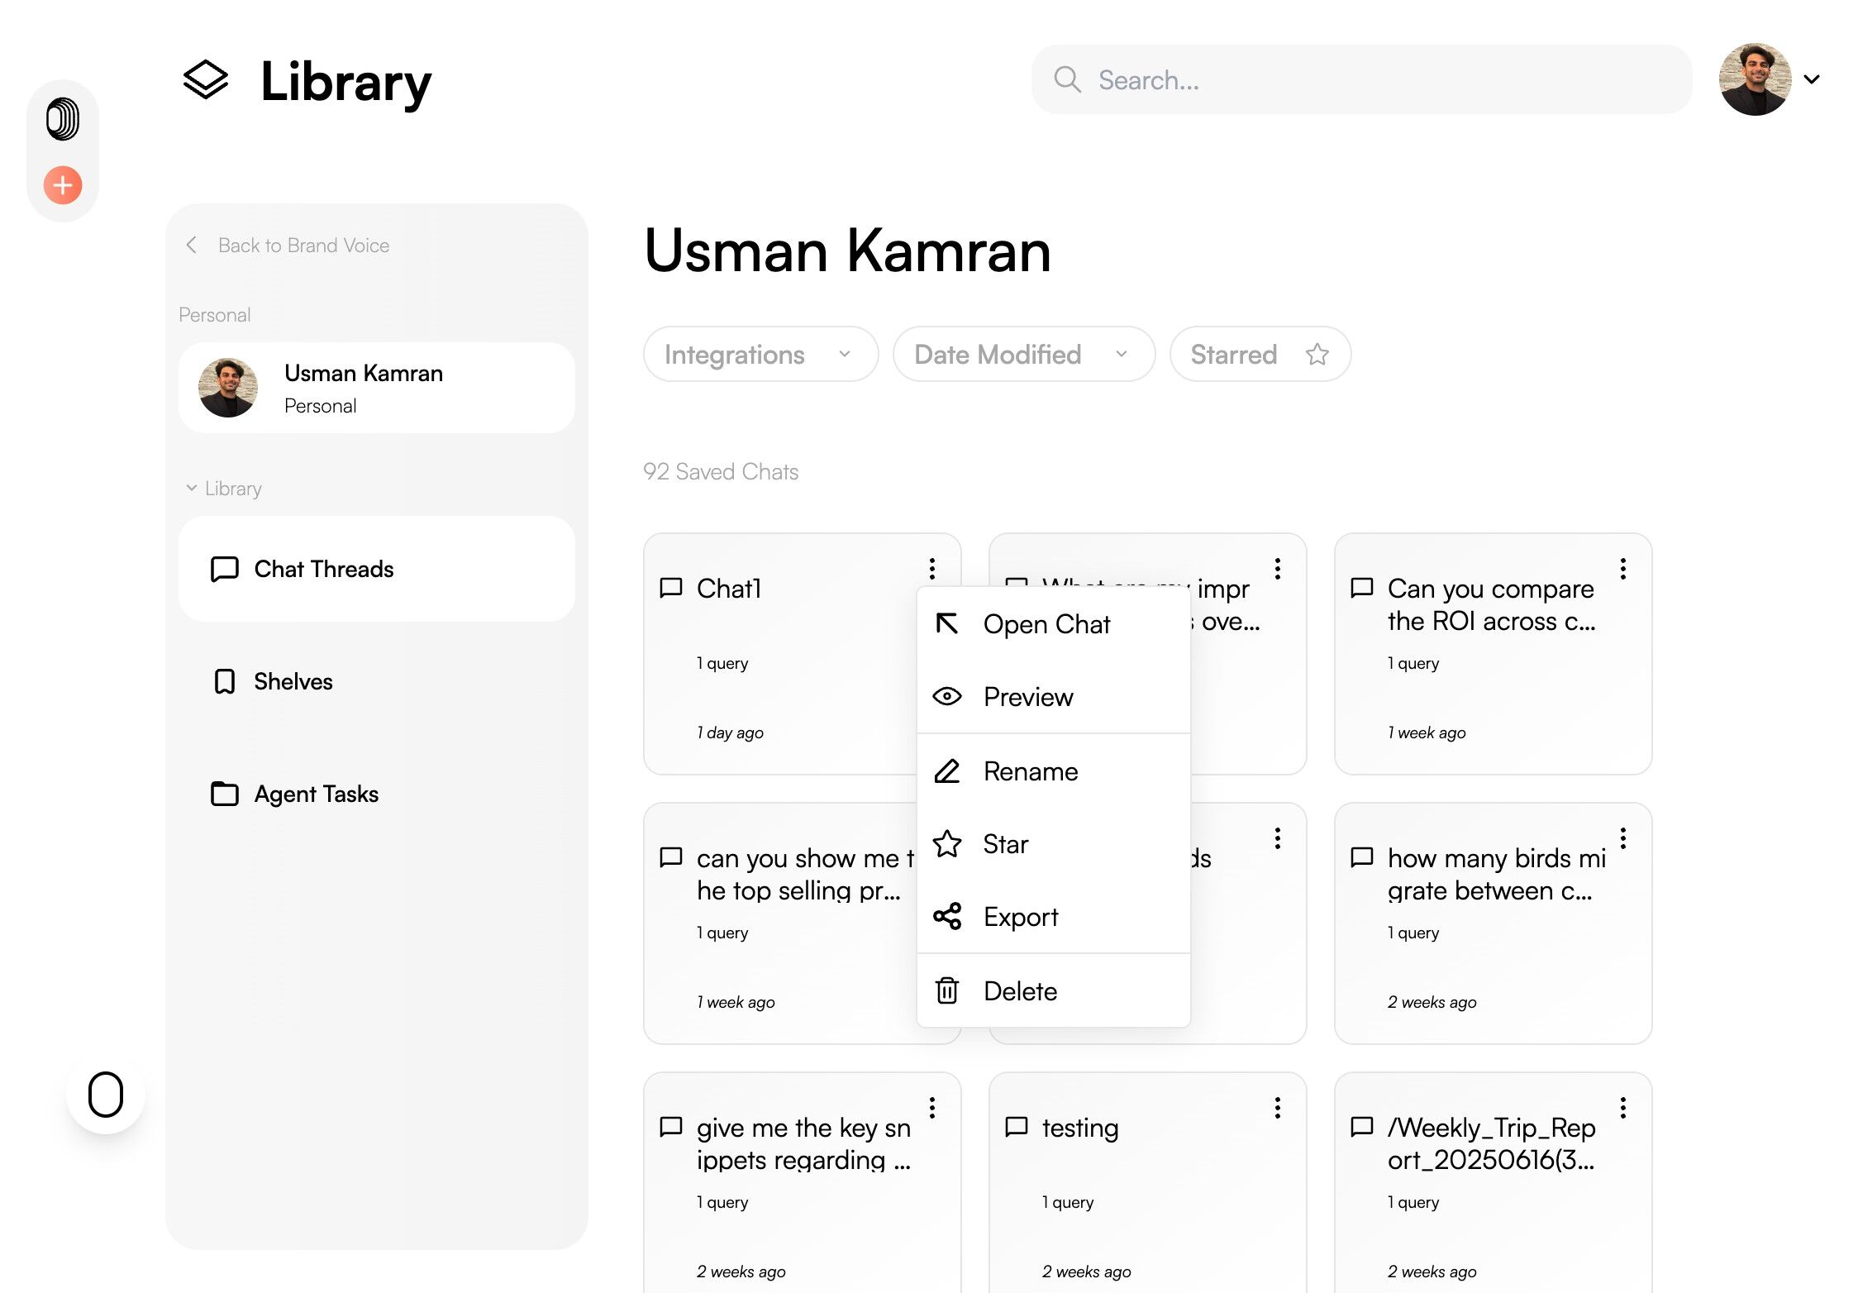Viewport: 1858px width, 1293px height.
Task: Expand the Integrations dropdown
Action: click(x=760, y=355)
